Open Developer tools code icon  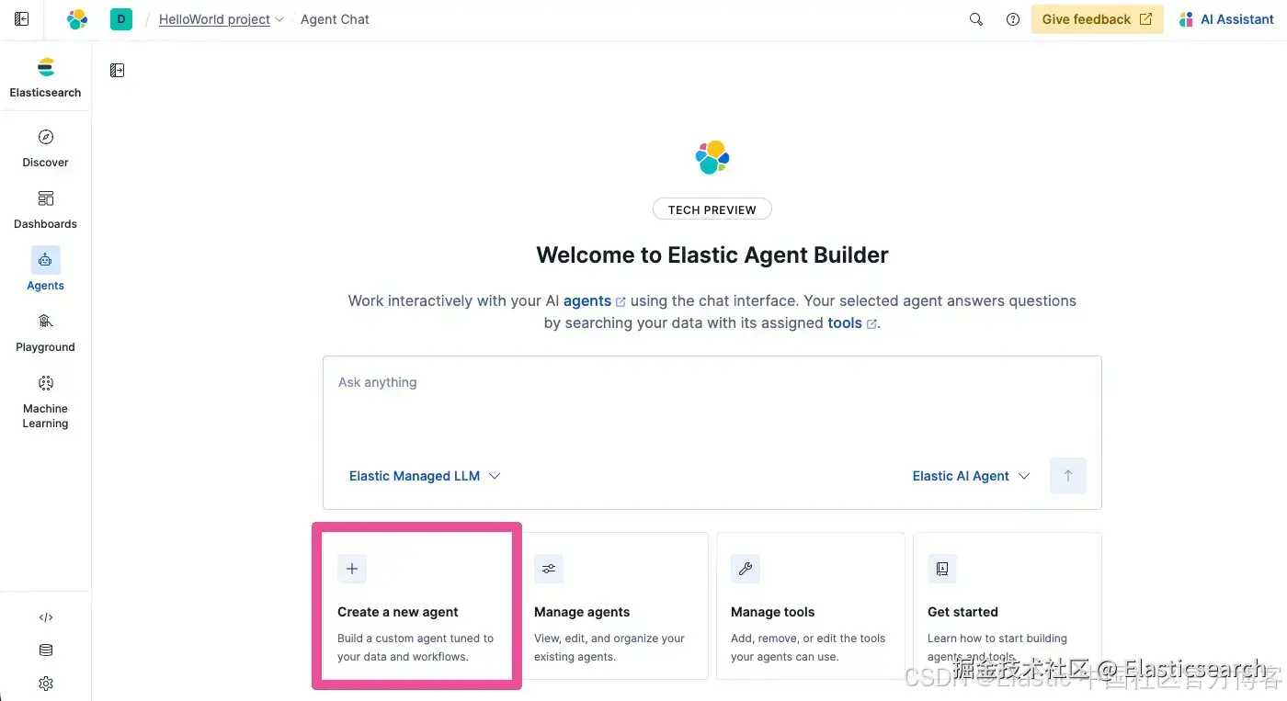click(x=46, y=617)
